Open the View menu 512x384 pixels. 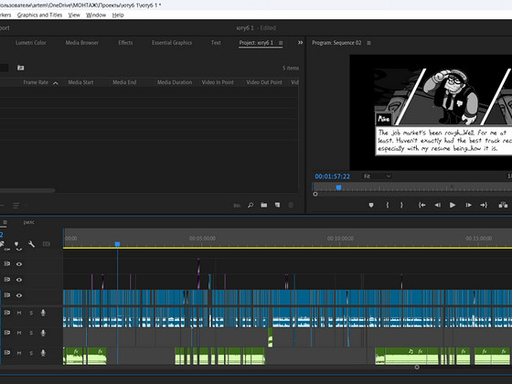pos(74,15)
